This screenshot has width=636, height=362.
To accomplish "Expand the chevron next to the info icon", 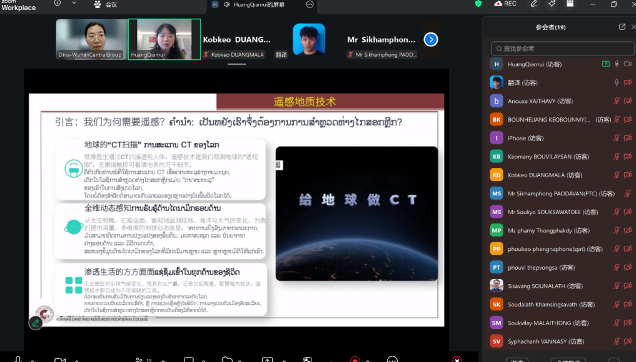I will 74,3.
